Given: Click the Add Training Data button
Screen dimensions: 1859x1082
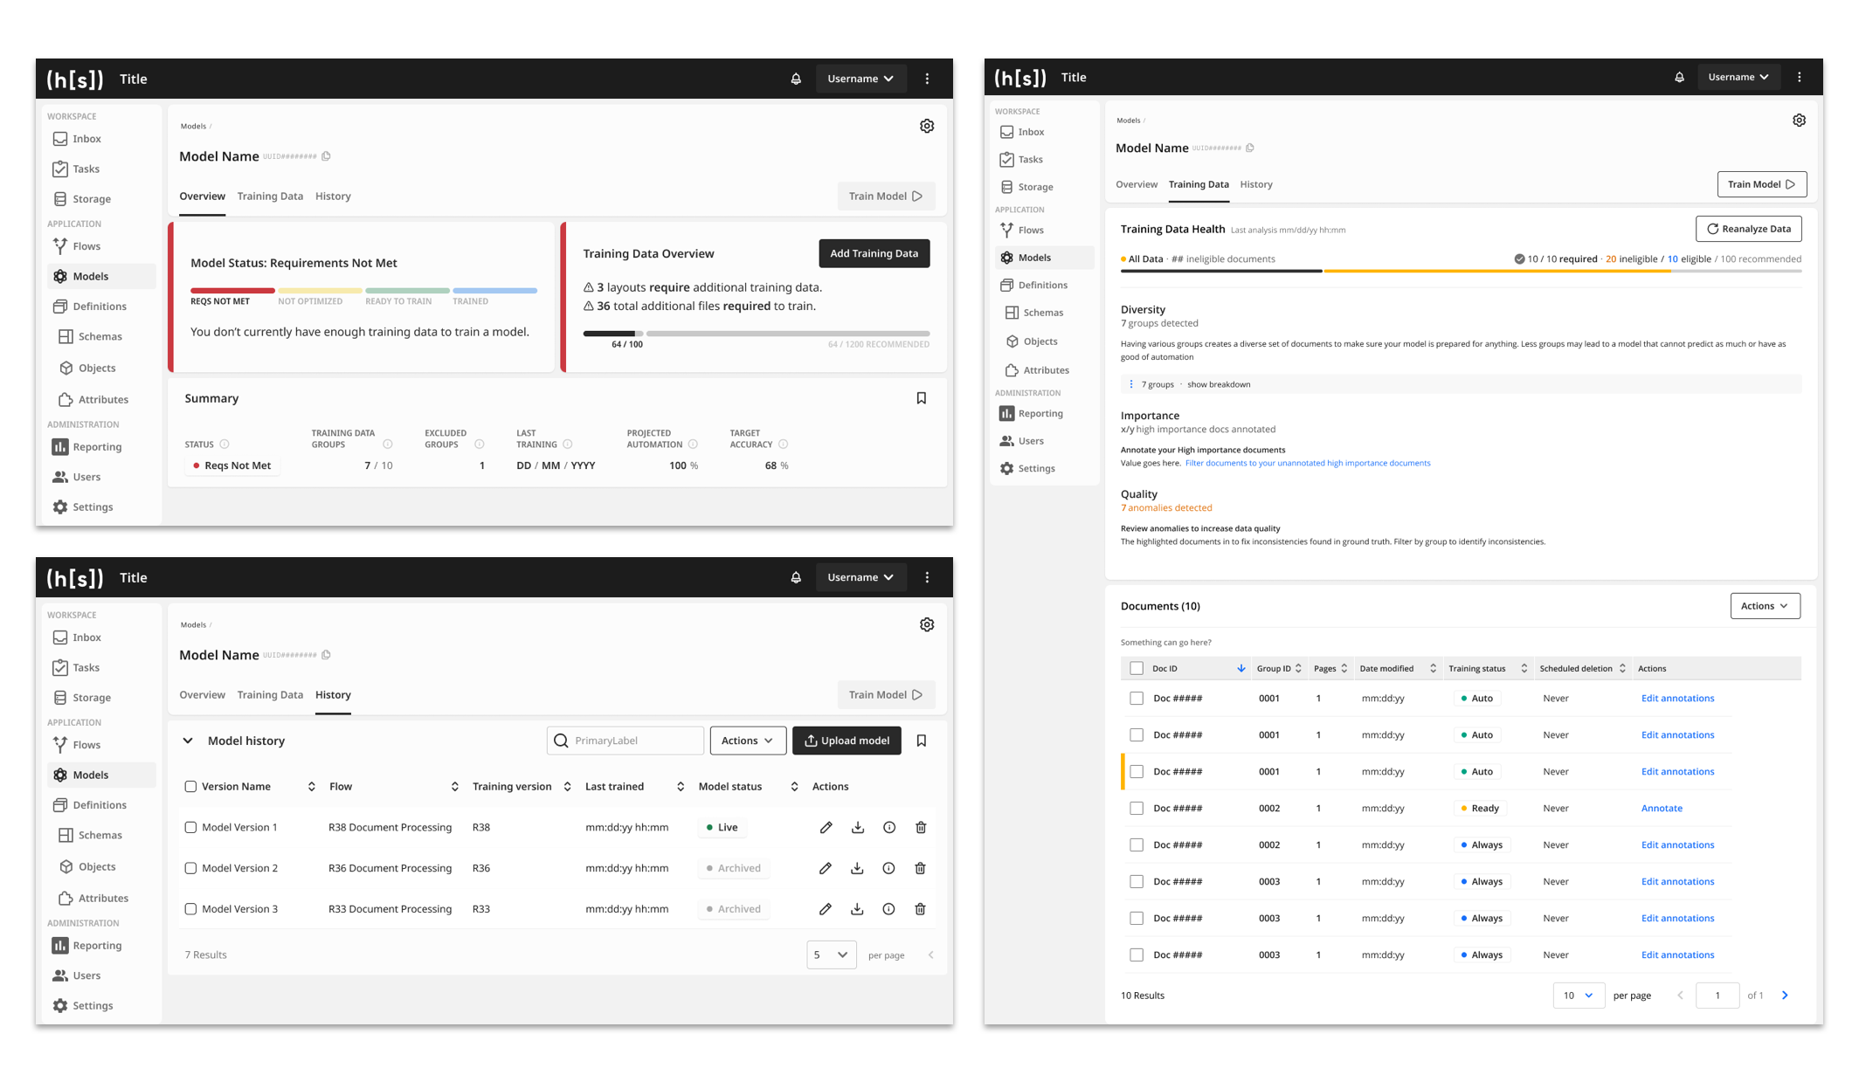Looking at the screenshot, I should [x=874, y=253].
